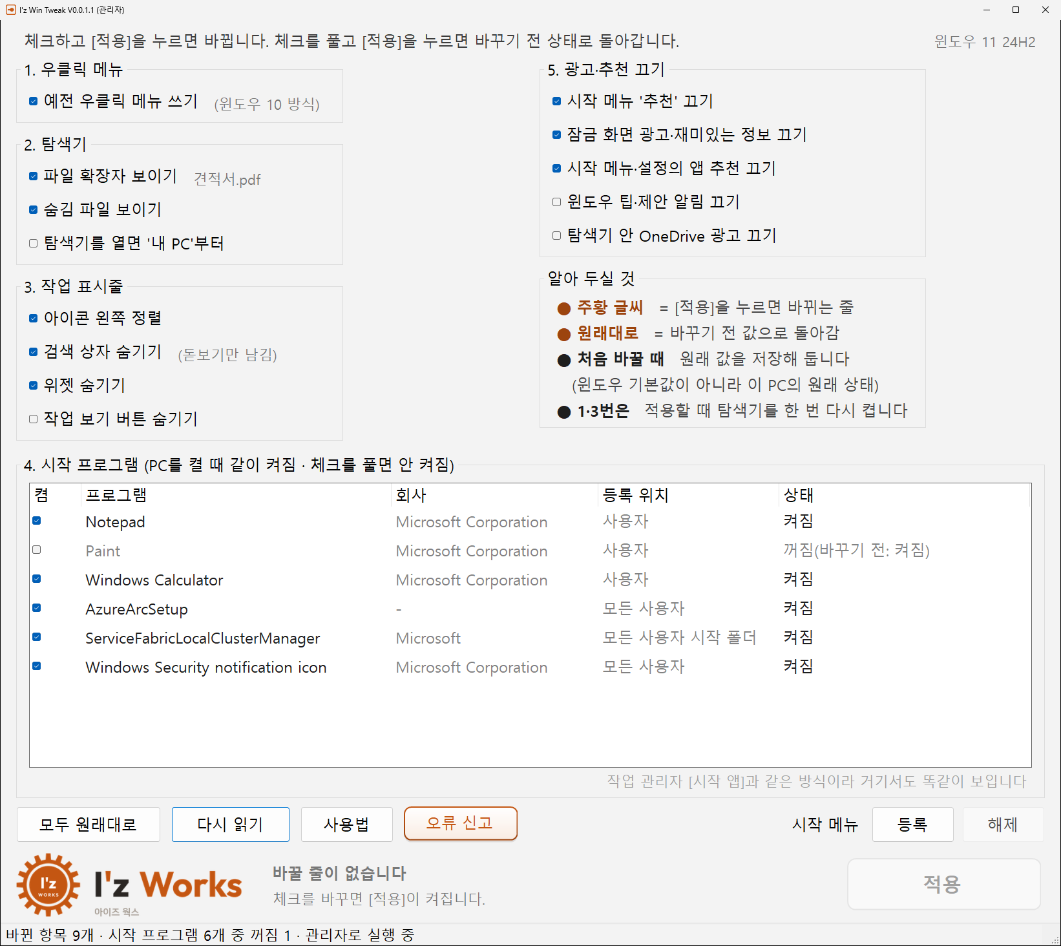Image resolution: width=1061 pixels, height=946 pixels.
Task: Sort list by '프로그램' column header
Action: [236, 496]
